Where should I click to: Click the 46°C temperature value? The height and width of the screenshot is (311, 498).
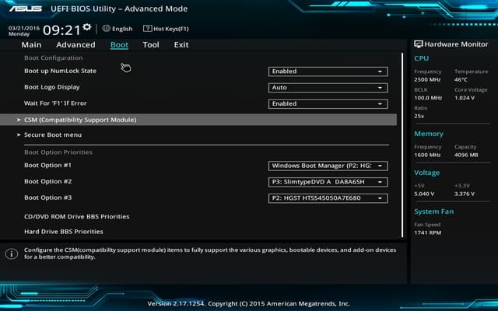pyautogui.click(x=461, y=79)
